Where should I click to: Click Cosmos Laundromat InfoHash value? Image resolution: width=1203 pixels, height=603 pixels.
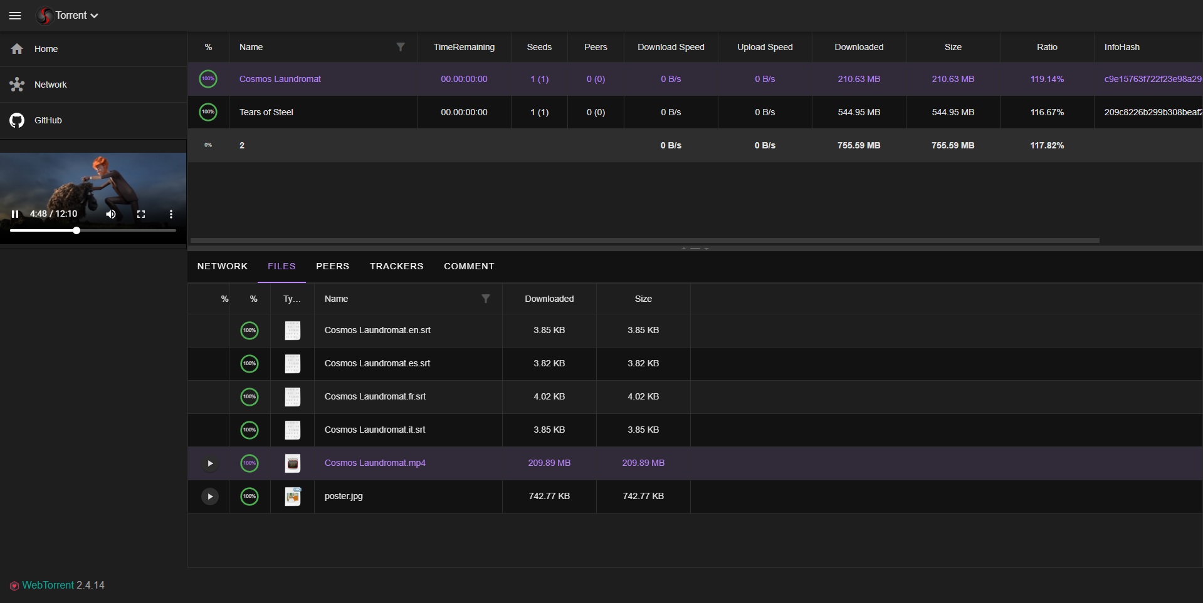1153,79
